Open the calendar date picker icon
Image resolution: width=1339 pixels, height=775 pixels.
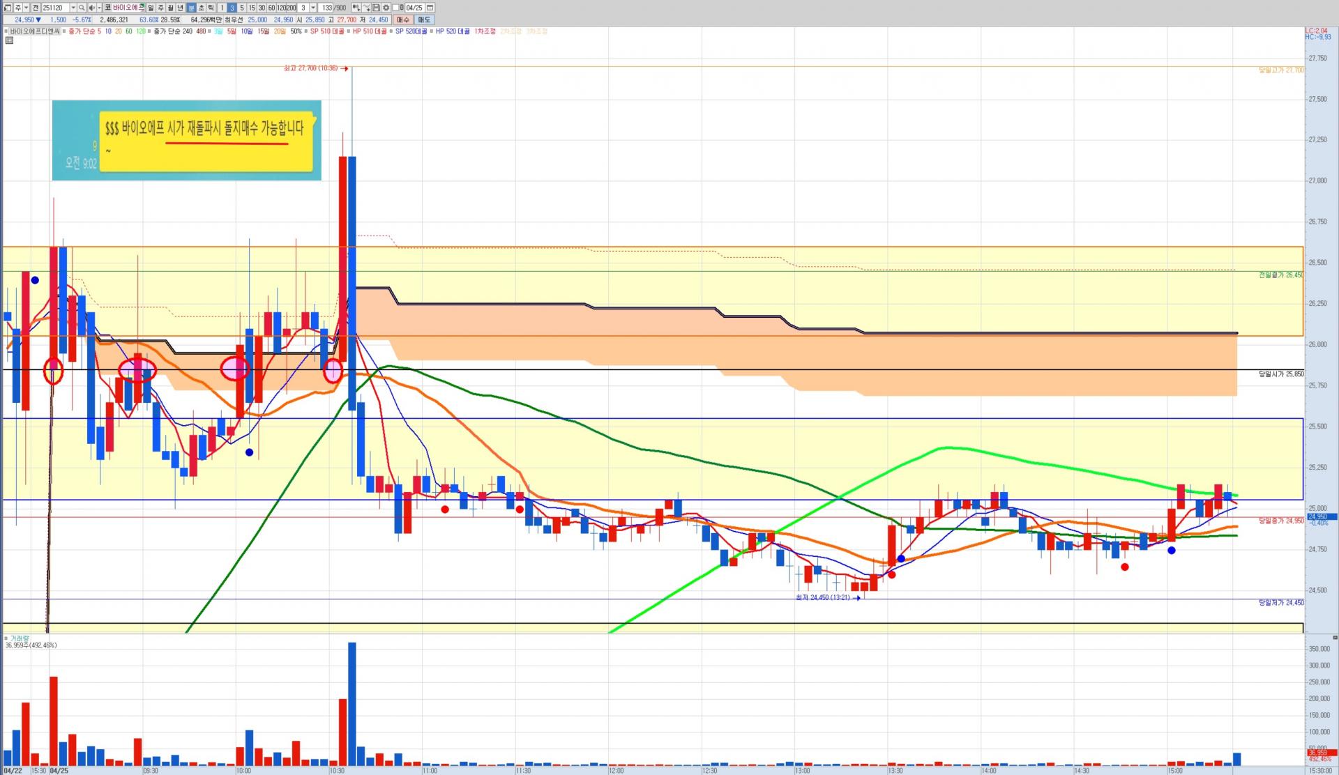tap(430, 8)
